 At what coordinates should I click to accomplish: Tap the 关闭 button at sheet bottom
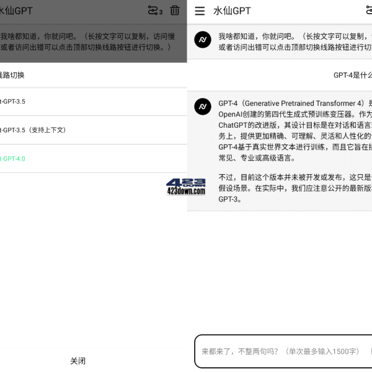[x=78, y=361]
